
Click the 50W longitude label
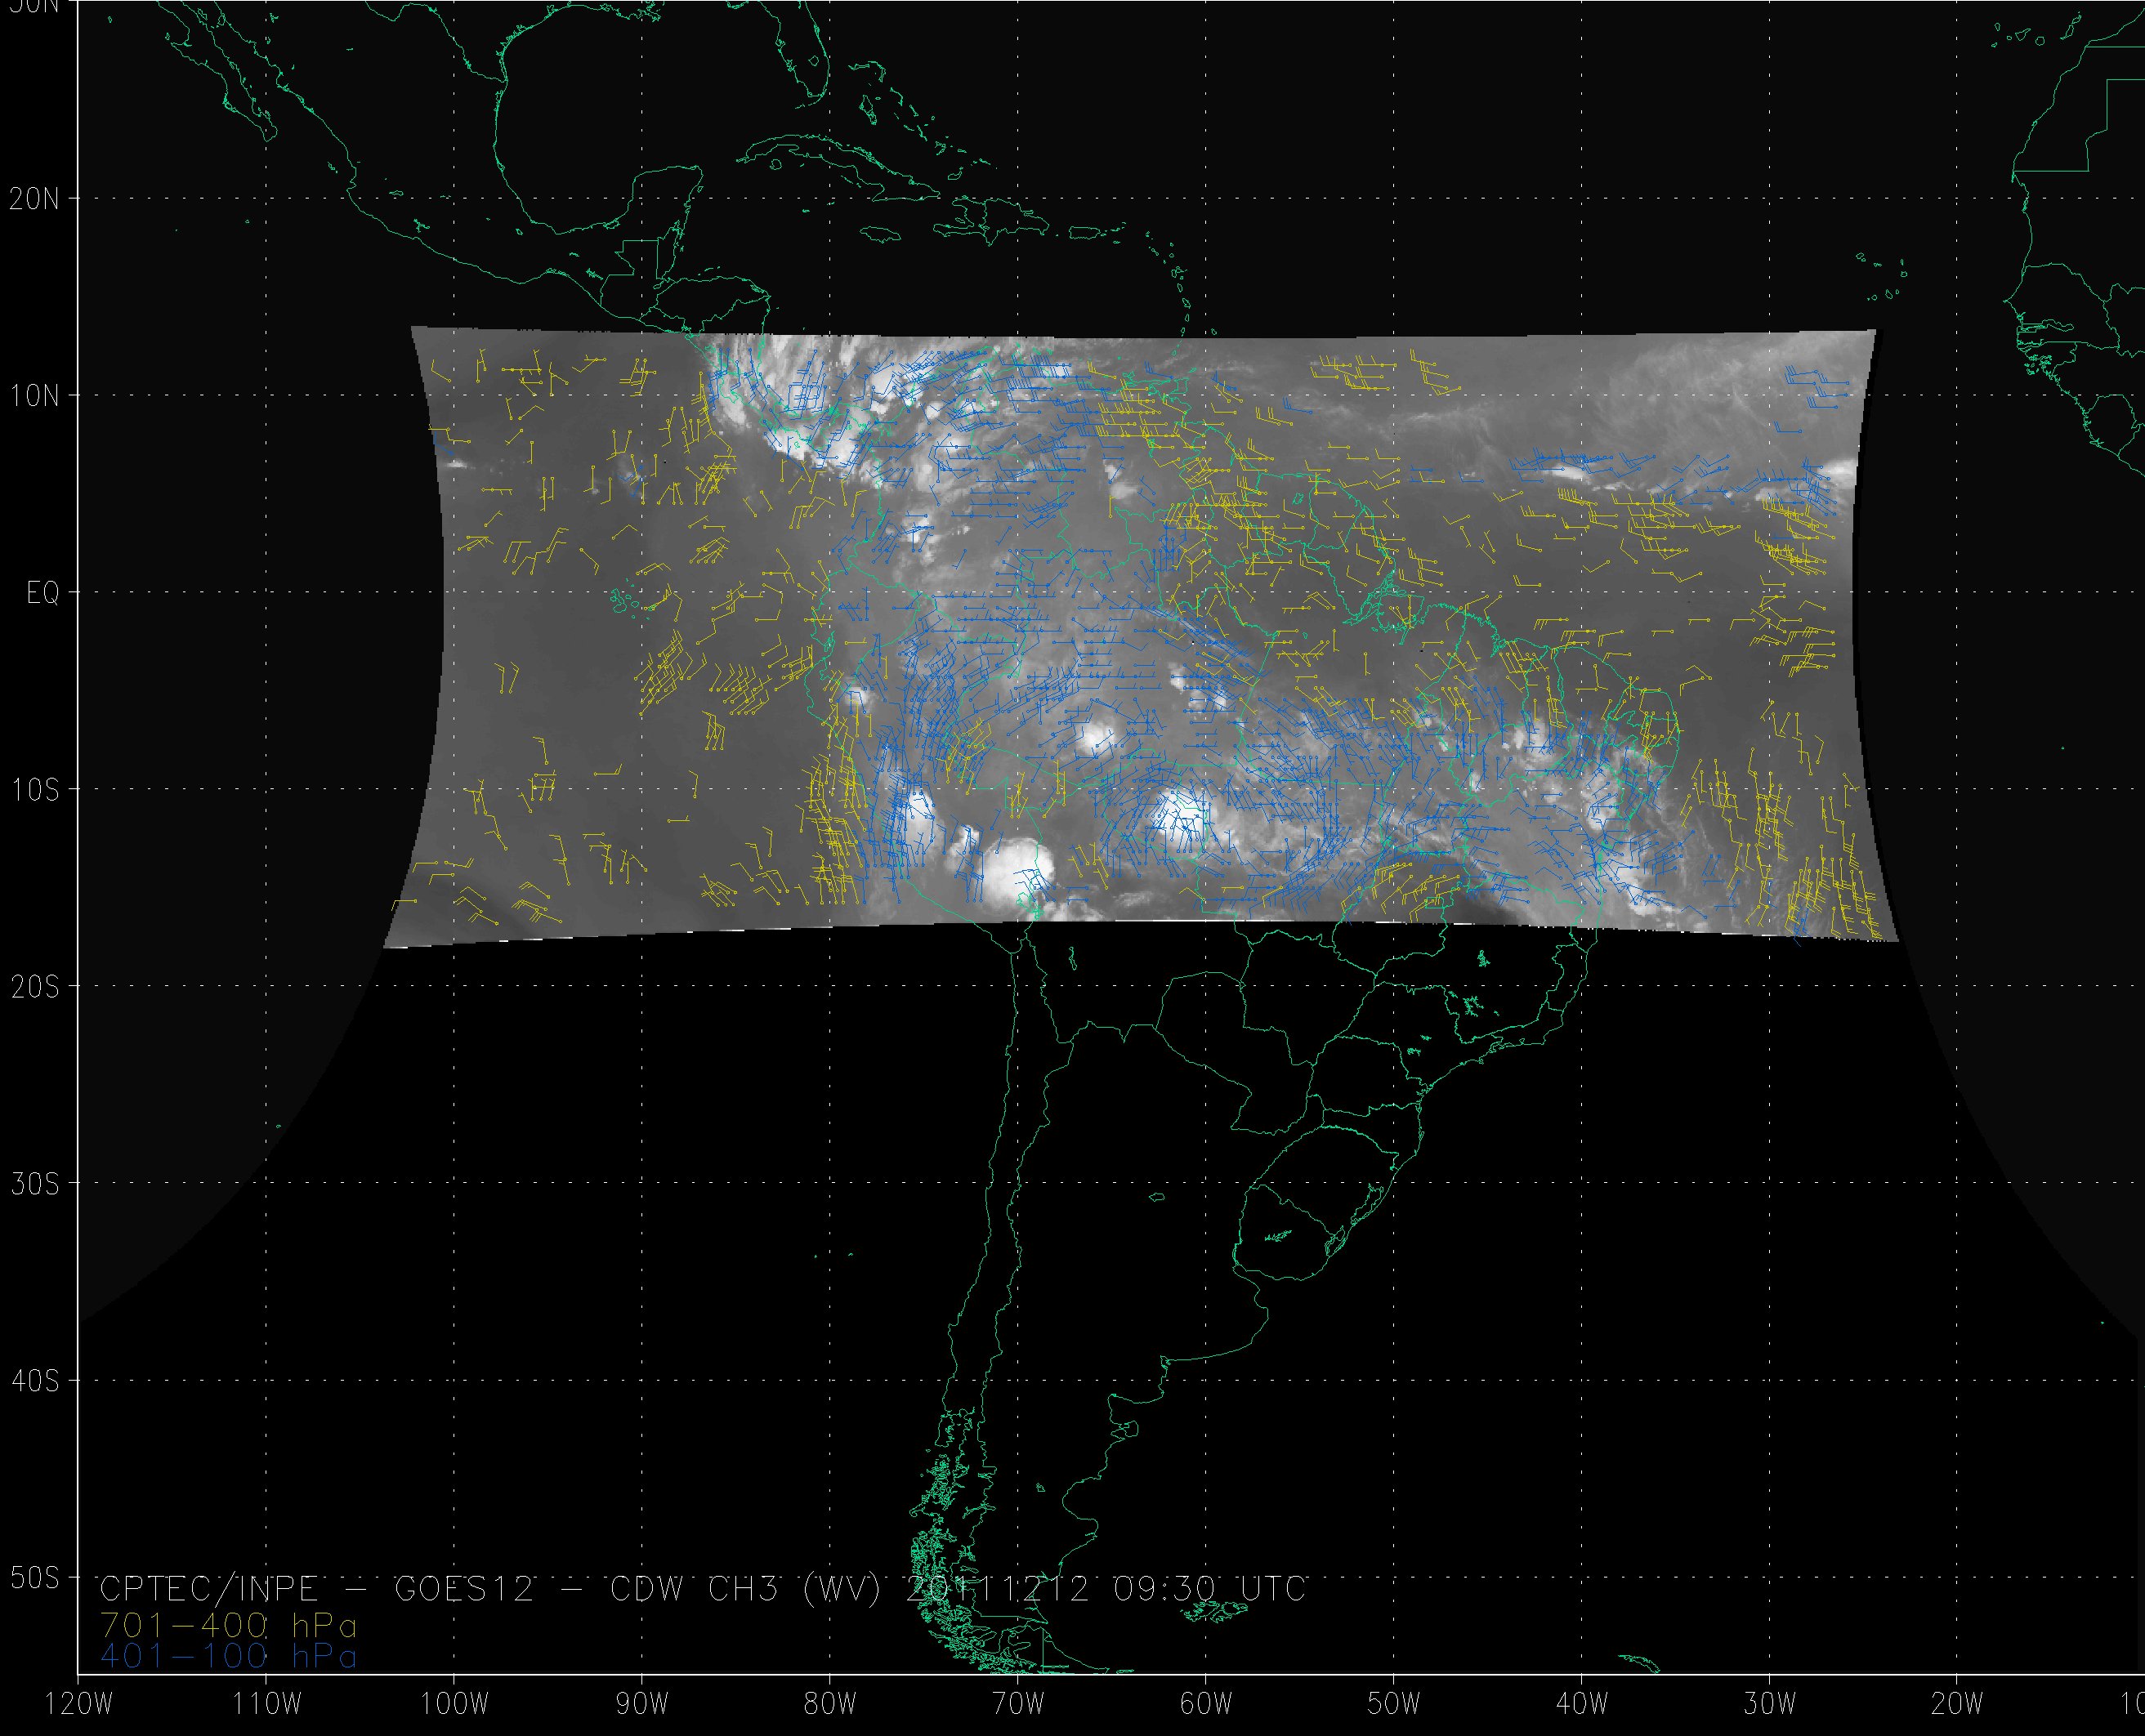click(x=1394, y=1704)
